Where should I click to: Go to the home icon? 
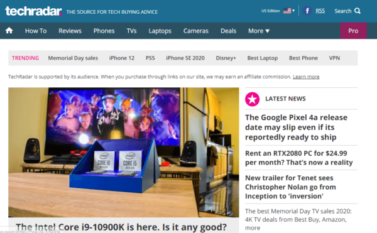point(9,31)
